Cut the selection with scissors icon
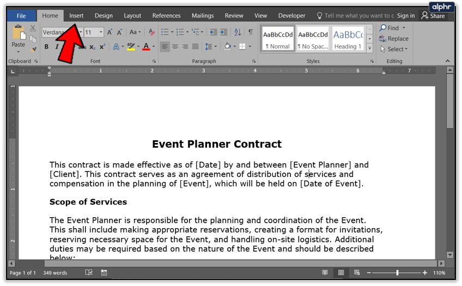The image size is (462, 286). click(33, 28)
